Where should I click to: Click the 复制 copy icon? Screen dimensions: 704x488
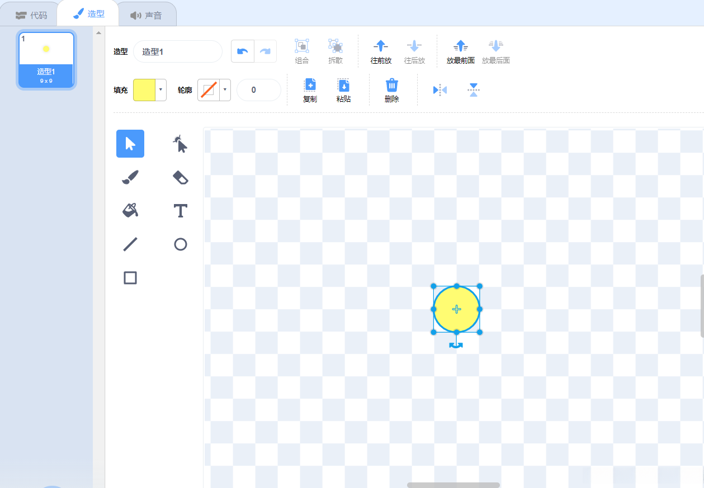[x=310, y=85]
